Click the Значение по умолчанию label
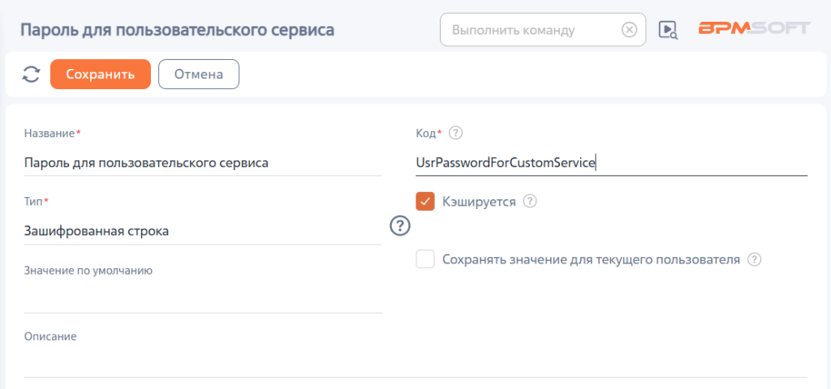The height and width of the screenshot is (389, 831). tap(88, 271)
